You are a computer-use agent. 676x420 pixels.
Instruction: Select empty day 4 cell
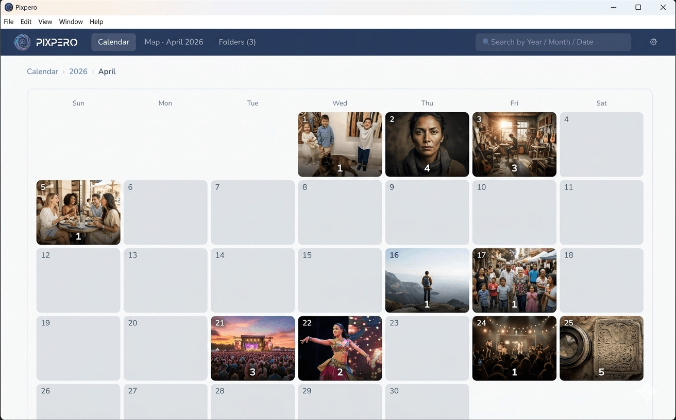point(601,145)
